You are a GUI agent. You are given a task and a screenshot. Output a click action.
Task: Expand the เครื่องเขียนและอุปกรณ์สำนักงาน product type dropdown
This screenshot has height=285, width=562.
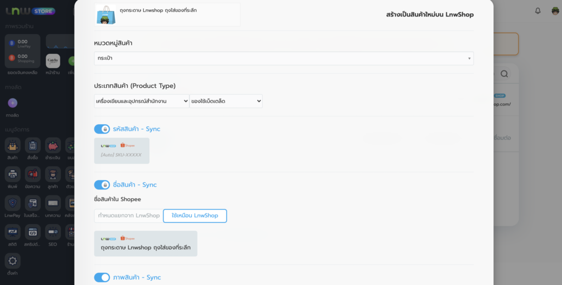point(142,101)
